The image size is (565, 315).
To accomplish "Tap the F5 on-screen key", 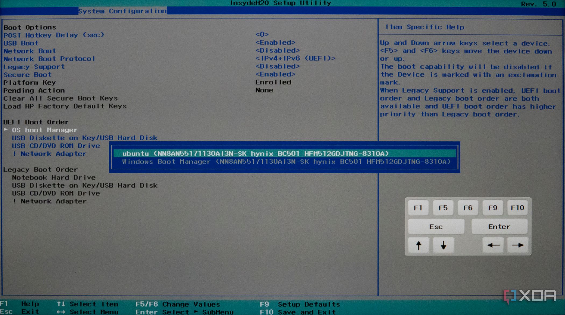I will pyautogui.click(x=443, y=208).
